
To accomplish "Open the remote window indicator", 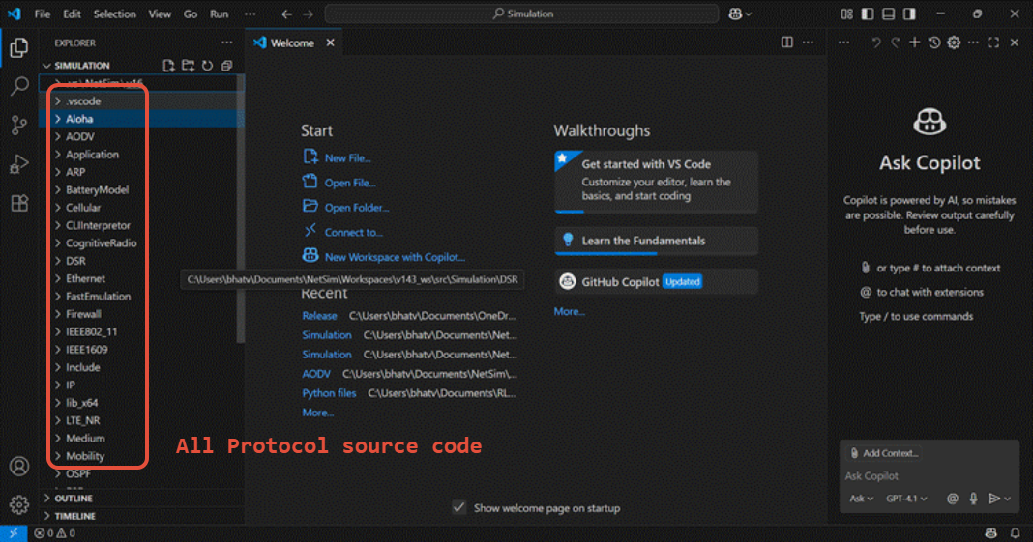I will (14, 532).
